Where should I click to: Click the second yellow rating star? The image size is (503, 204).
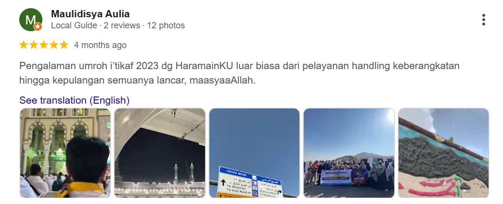[x=34, y=45]
